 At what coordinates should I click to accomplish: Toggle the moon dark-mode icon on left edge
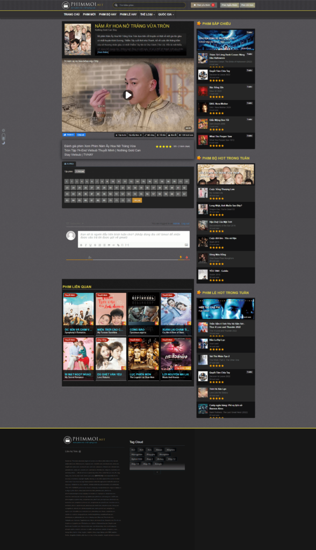coord(4,143)
